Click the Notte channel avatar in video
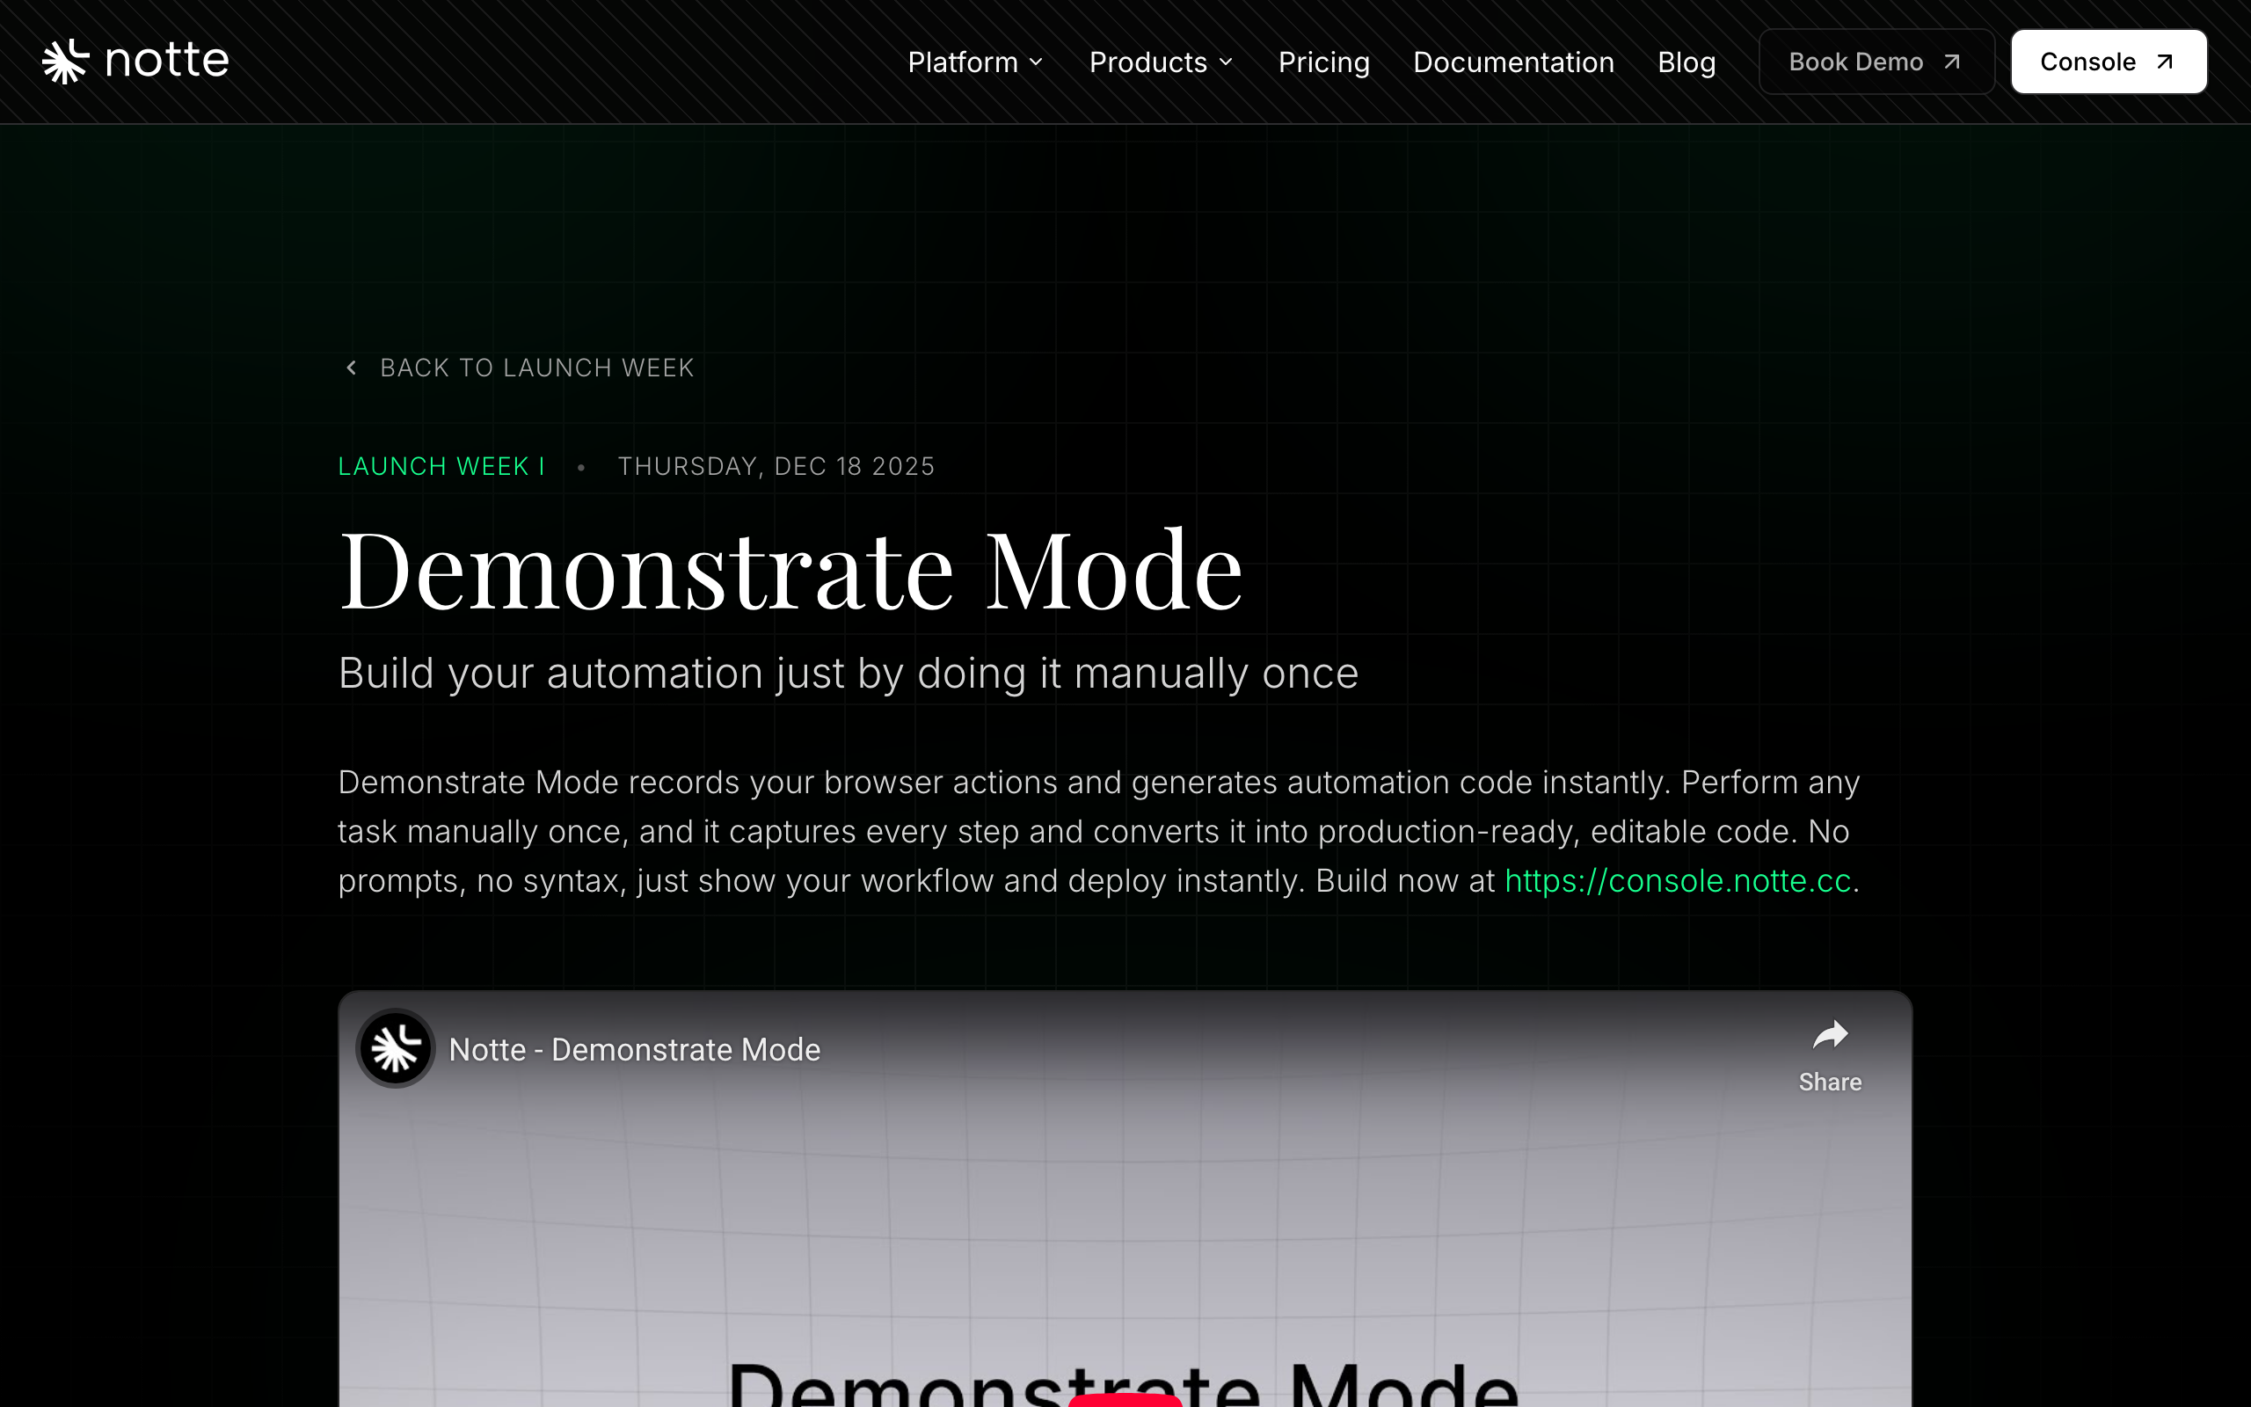This screenshot has width=2251, height=1407. [396, 1049]
